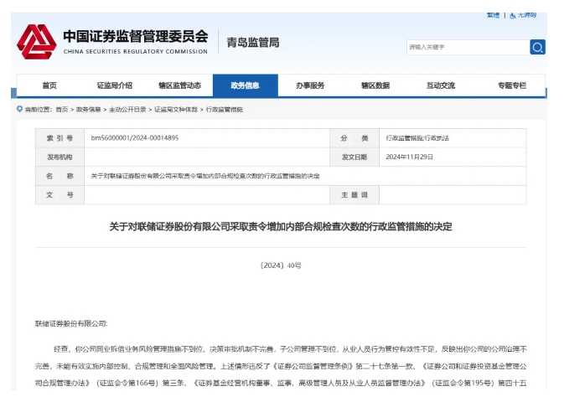Click the category cell 行政监管措施;行政执法

point(417,138)
